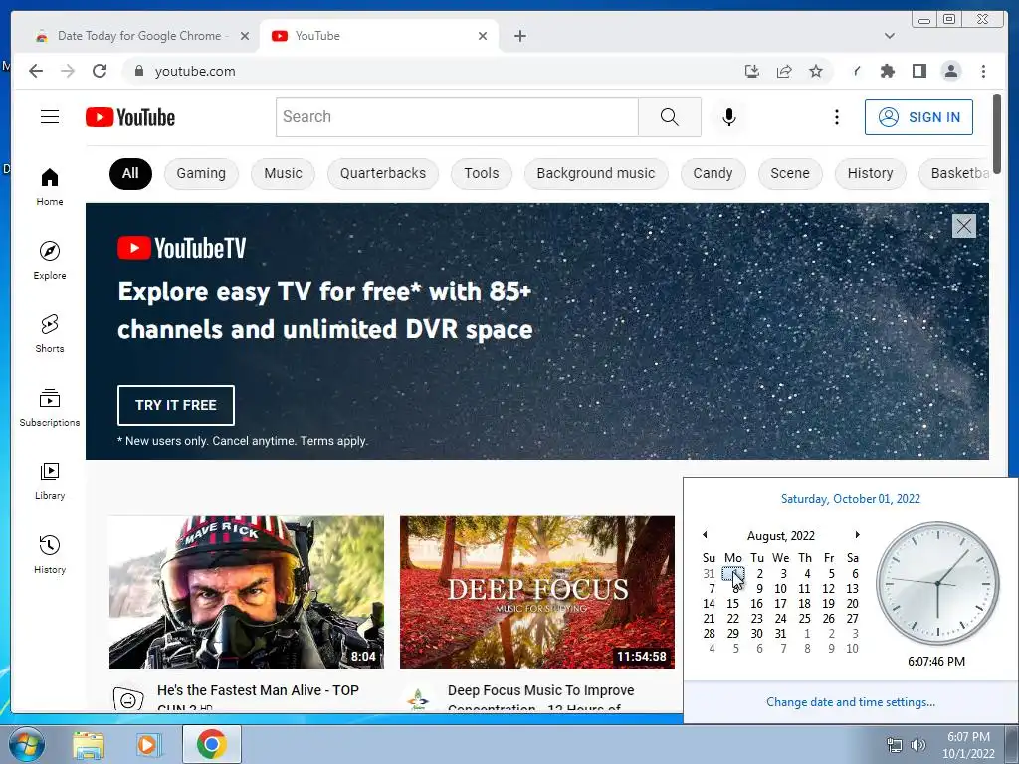Switch to Date Today for Google Chrome tab
The image size is (1019, 764).
point(139,36)
